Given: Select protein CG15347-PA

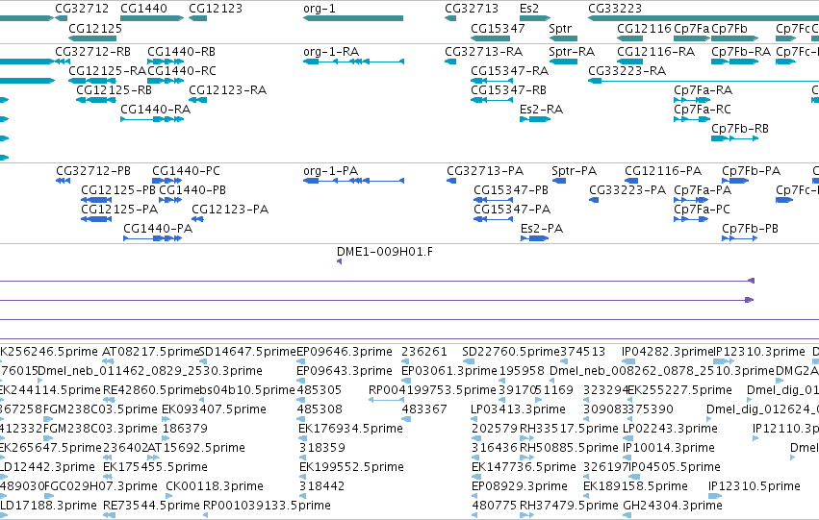Looking at the screenshot, I should (512, 210).
